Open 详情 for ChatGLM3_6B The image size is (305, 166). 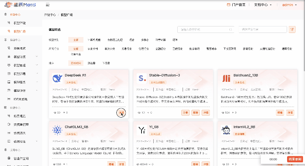point(121,164)
